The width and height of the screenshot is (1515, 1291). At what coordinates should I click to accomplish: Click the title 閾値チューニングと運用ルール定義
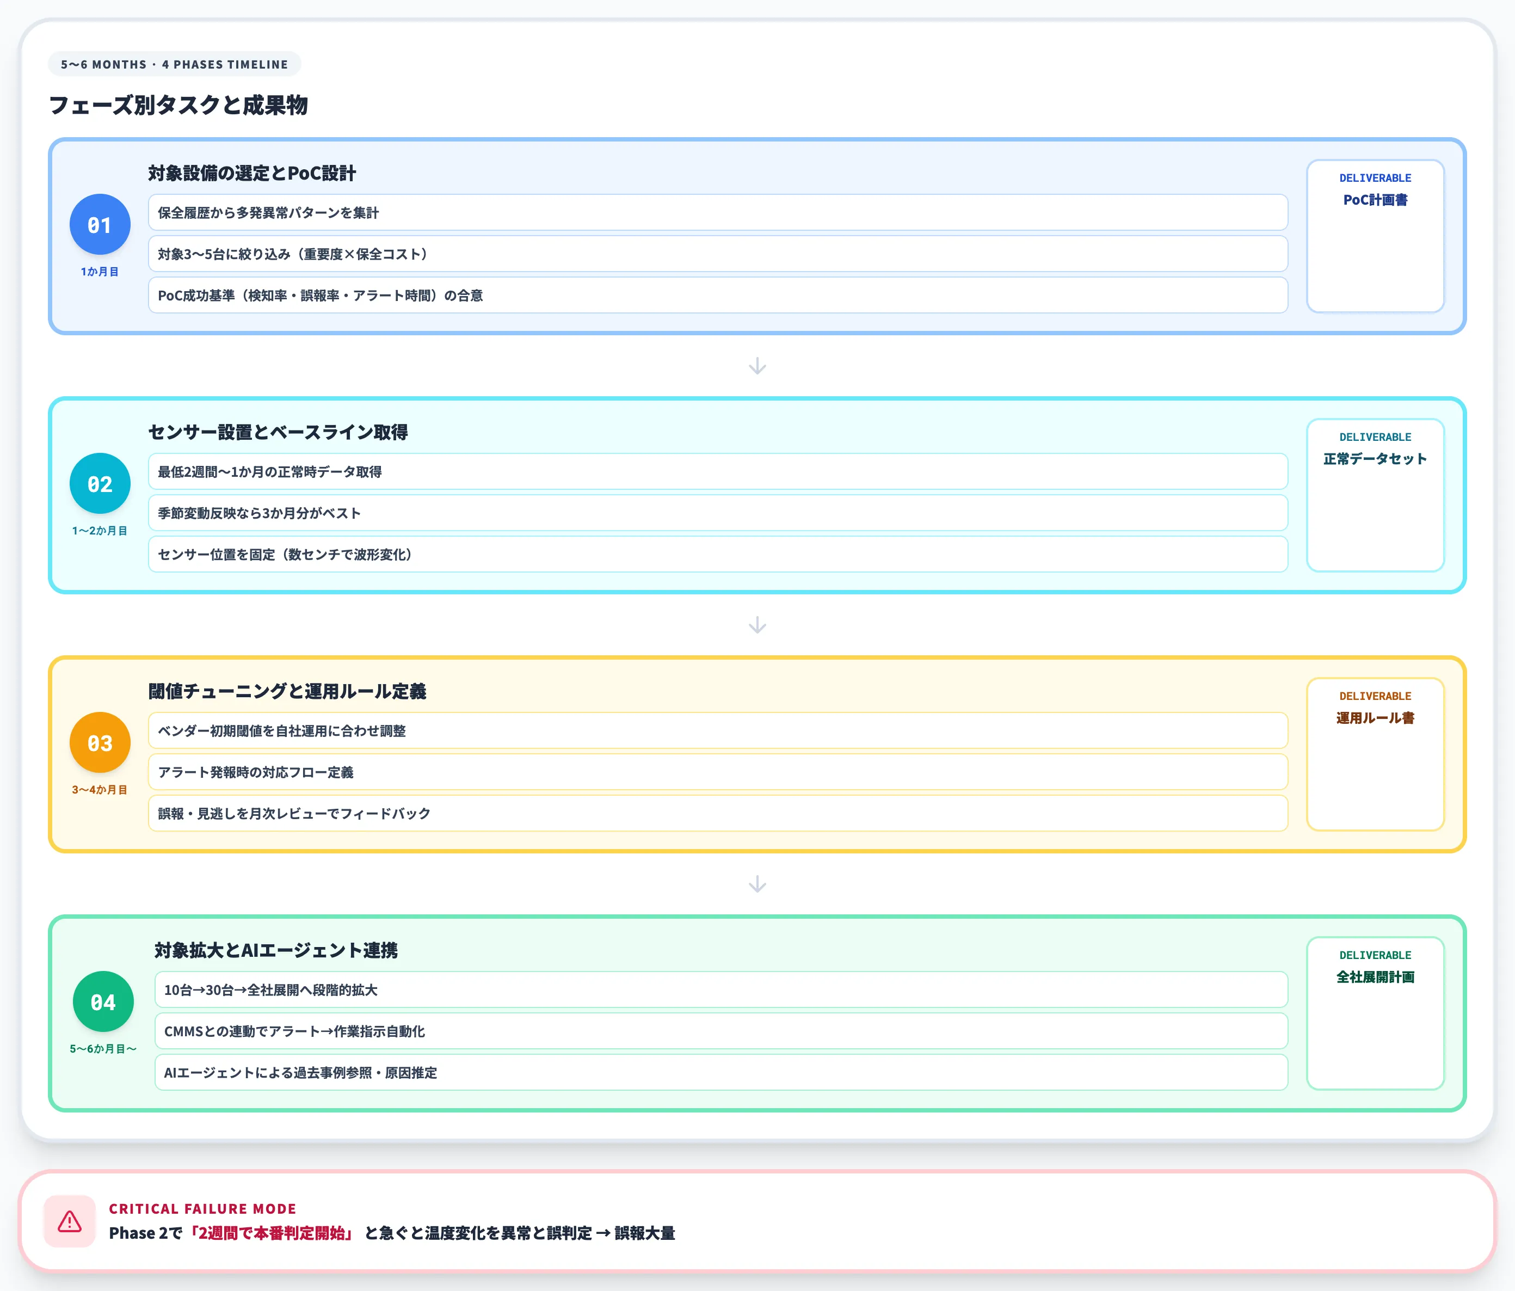pos(287,691)
